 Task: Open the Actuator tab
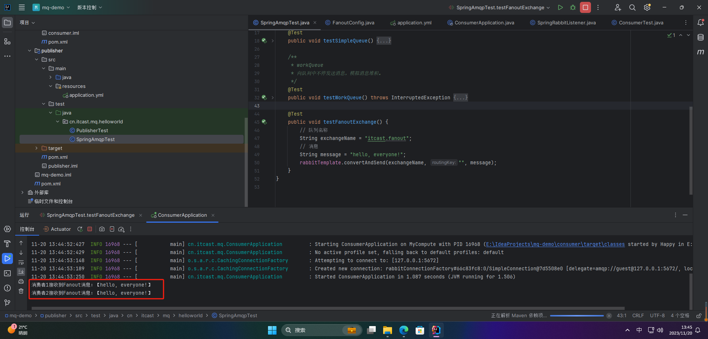57,229
